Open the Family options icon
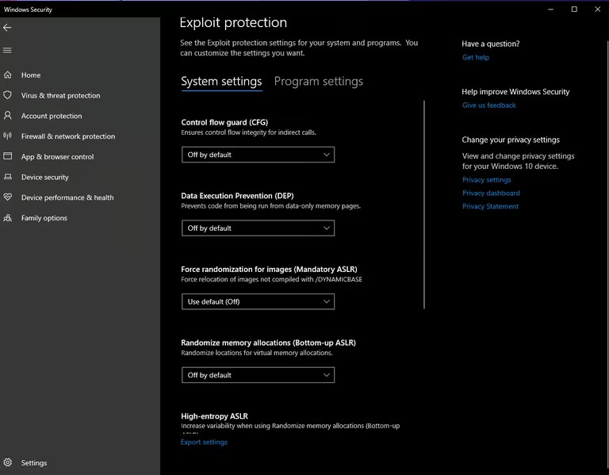 (x=8, y=218)
